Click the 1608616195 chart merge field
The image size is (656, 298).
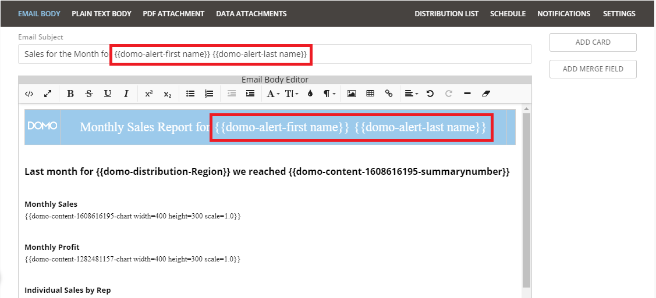click(133, 216)
